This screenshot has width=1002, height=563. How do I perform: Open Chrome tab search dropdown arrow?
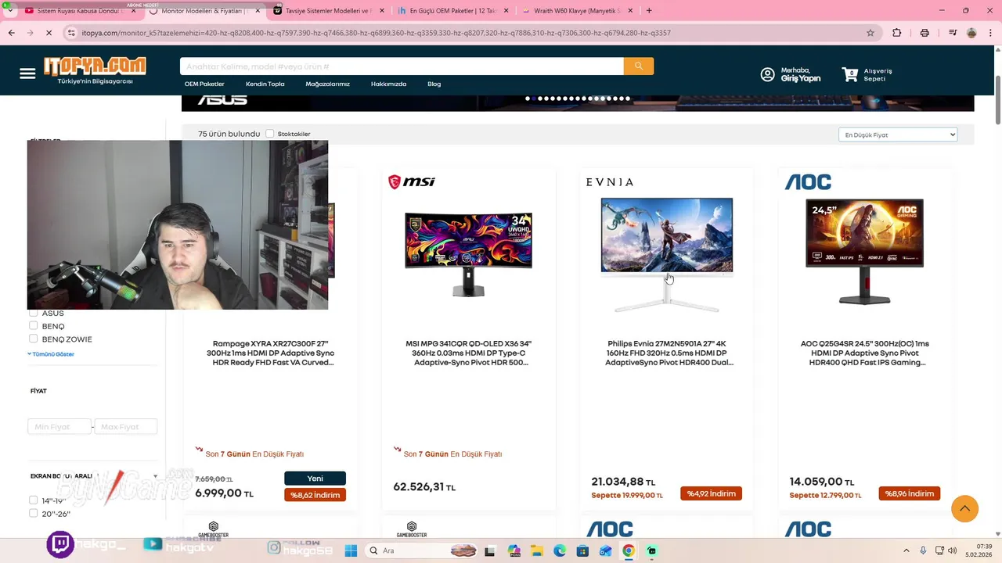pyautogui.click(x=9, y=11)
